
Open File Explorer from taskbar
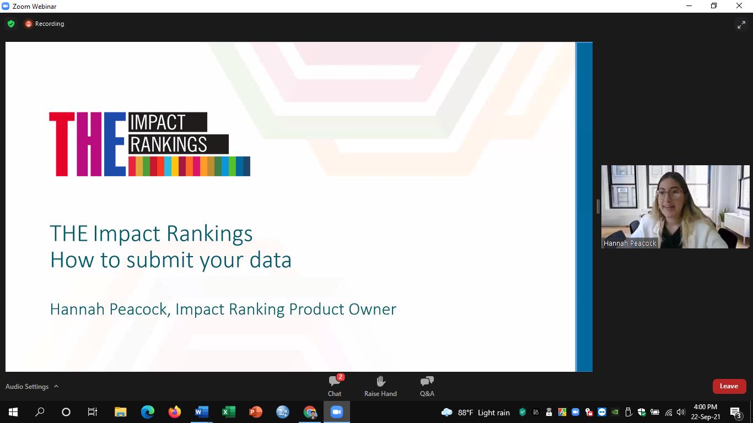point(120,412)
